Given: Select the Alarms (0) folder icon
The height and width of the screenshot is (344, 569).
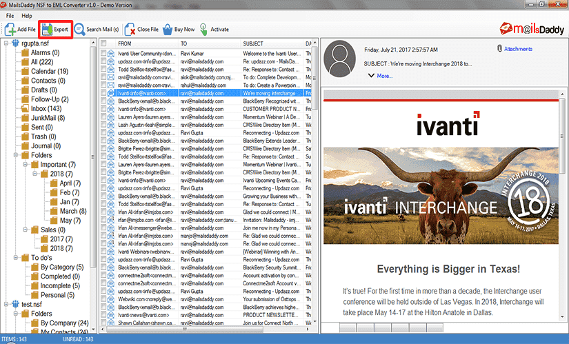Looking at the screenshot, I should pos(25,52).
